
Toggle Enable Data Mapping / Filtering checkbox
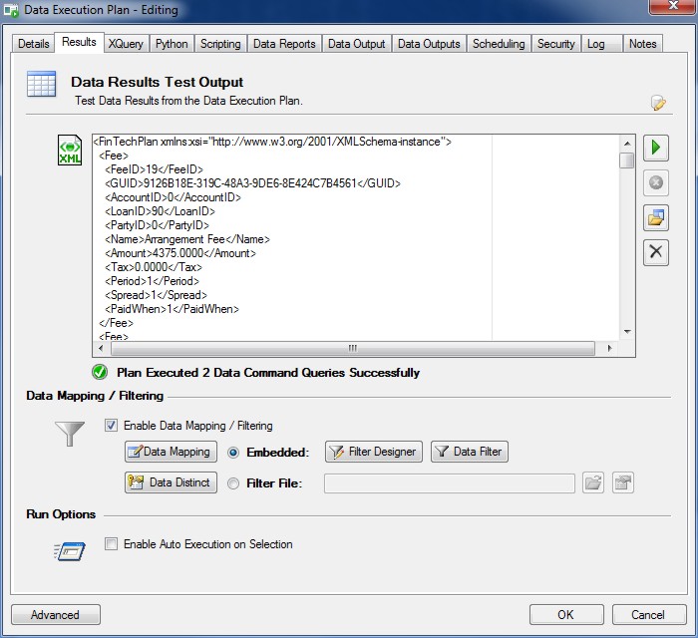[112, 426]
